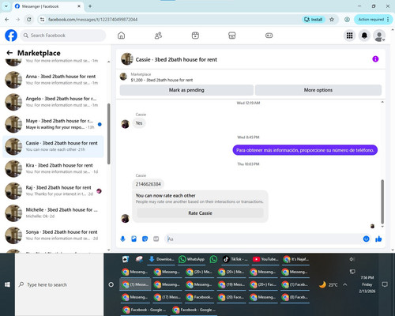Click the Facebook logo

point(11,36)
